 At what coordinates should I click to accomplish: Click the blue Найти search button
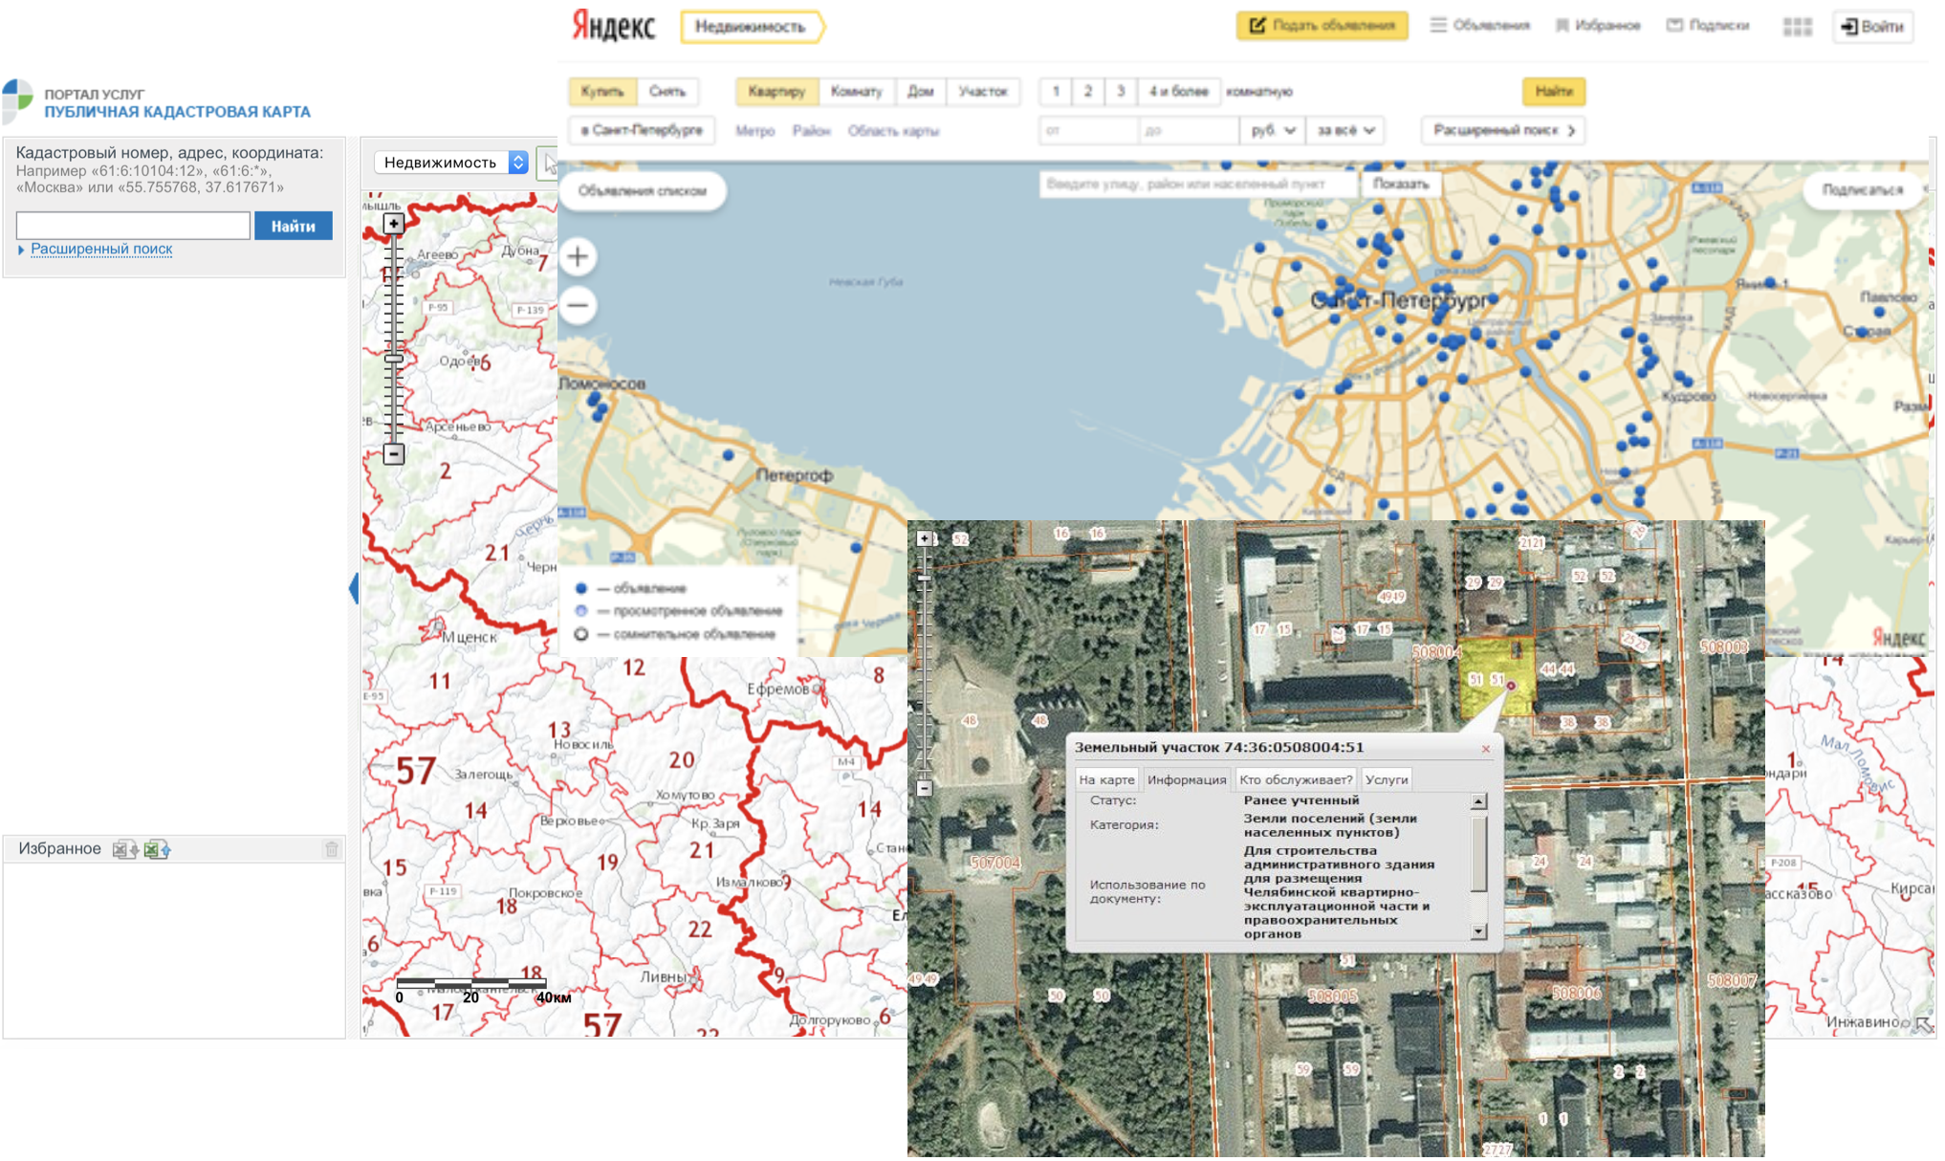click(293, 227)
